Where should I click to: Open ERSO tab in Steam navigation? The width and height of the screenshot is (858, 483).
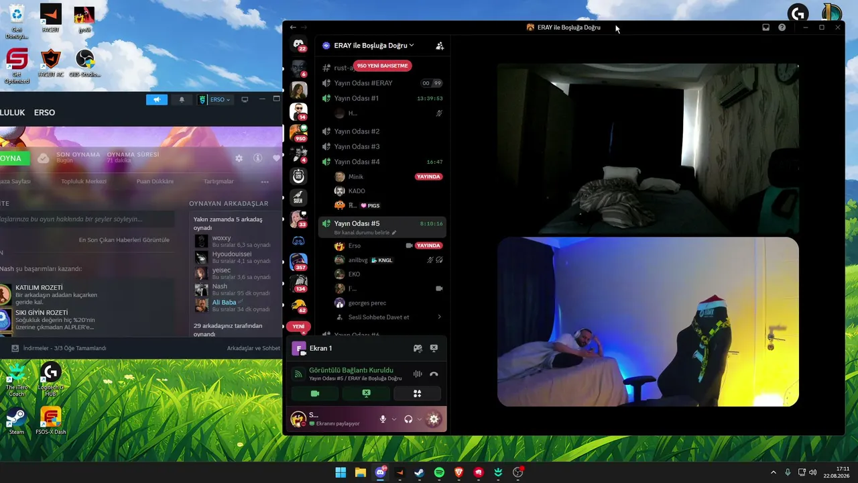click(44, 113)
